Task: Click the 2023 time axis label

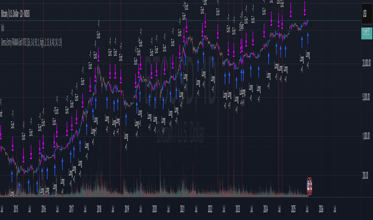Action: 238,209
